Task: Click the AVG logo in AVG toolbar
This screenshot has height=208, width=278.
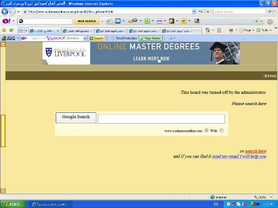Action: tap(8, 38)
